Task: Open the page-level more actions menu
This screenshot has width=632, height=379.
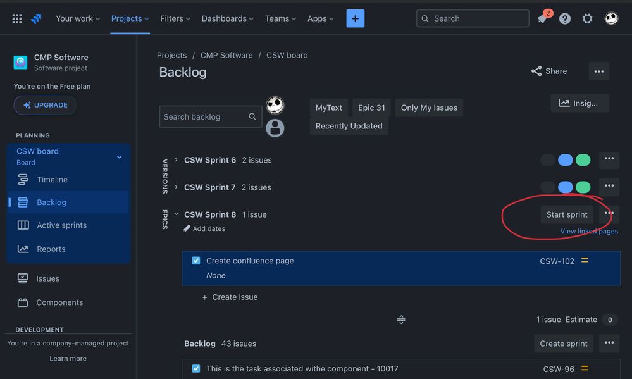Action: coord(599,71)
